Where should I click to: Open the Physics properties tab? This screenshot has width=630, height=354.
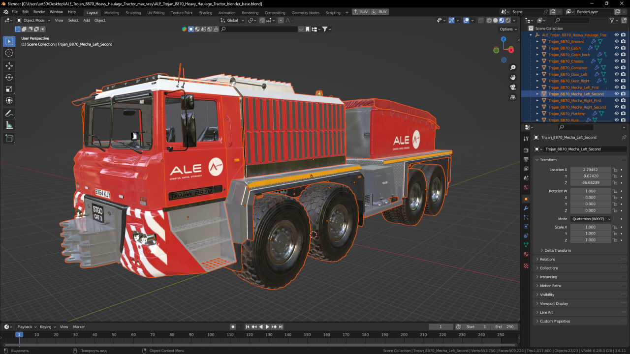(526, 227)
